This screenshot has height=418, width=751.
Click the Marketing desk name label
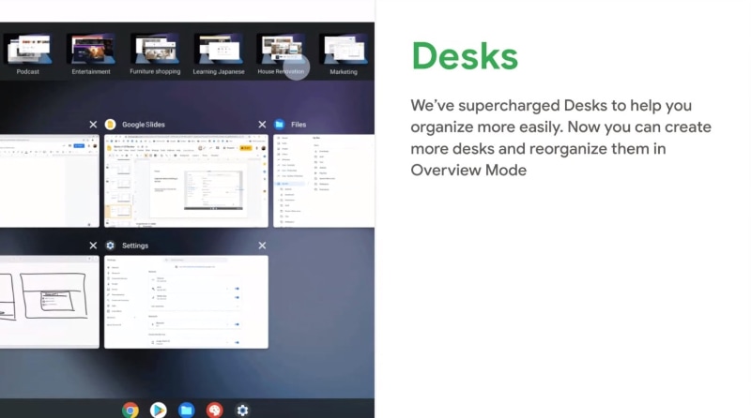[x=344, y=72]
